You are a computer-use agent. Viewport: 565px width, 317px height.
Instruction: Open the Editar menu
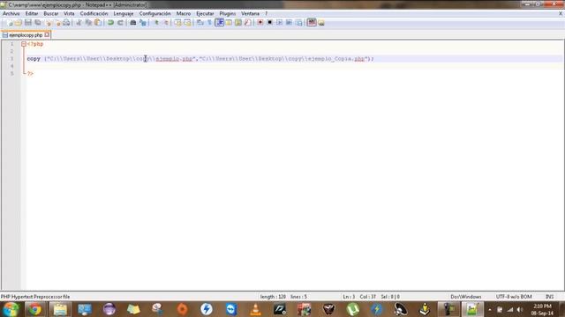pyautogui.click(x=32, y=14)
